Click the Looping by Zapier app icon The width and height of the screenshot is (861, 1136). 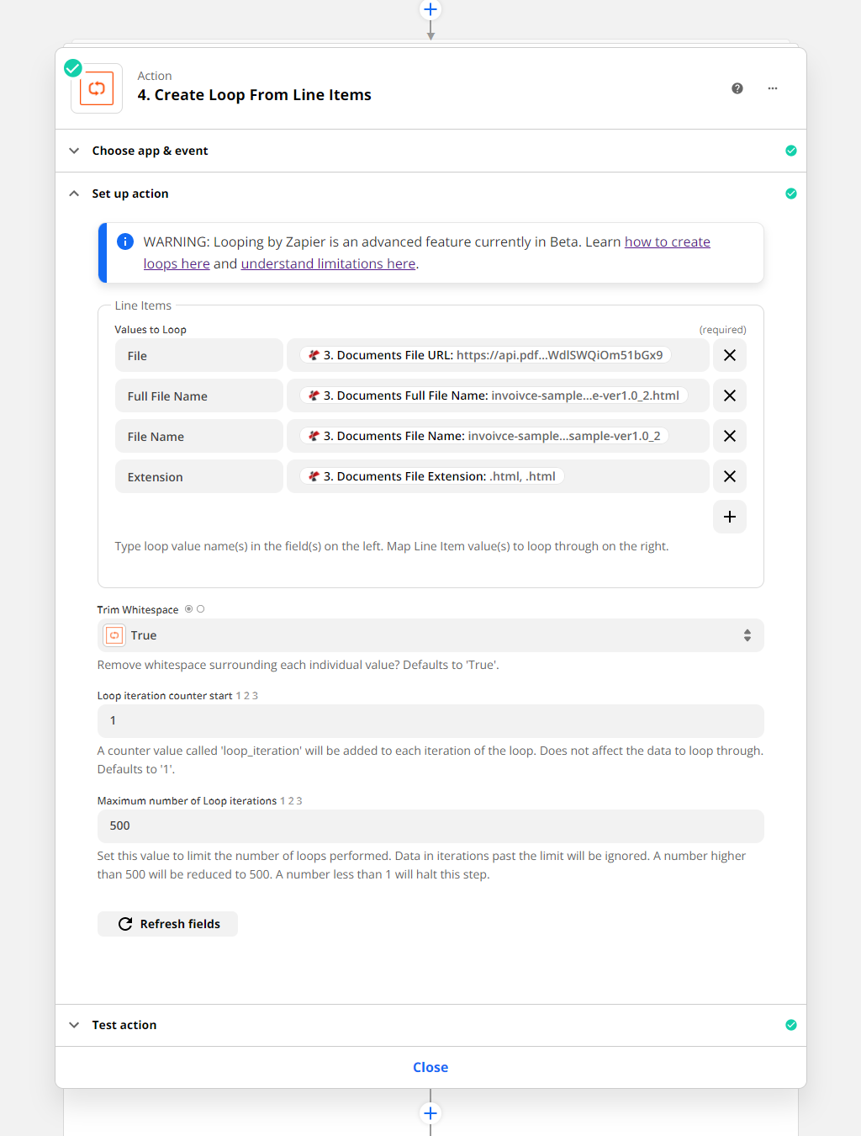(97, 88)
